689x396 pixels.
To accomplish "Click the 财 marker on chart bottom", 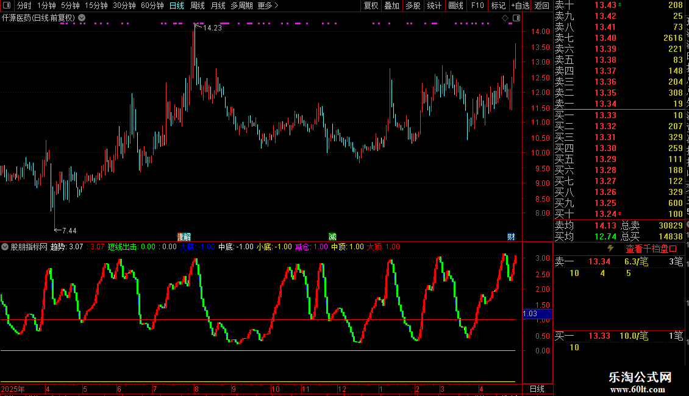I will 511,237.
